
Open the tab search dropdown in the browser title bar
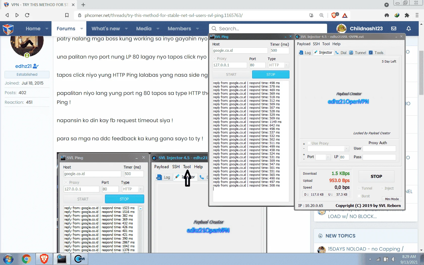coord(386,5)
